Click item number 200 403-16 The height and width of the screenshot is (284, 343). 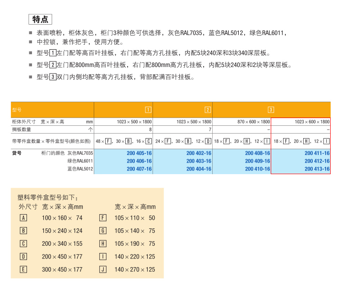[199, 161]
